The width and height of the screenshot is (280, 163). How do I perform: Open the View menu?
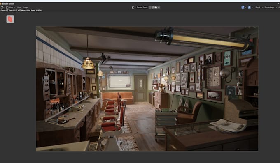[x=19, y=7]
